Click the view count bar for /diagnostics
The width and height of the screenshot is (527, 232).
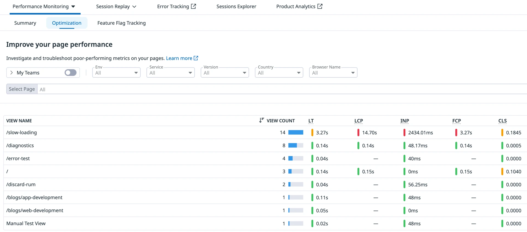(x=296, y=145)
